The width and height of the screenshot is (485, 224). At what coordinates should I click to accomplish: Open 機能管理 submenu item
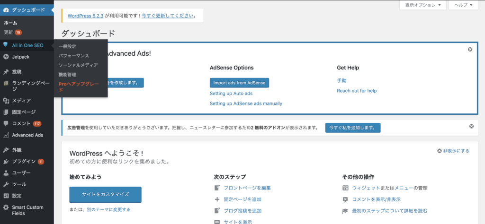(x=67, y=75)
